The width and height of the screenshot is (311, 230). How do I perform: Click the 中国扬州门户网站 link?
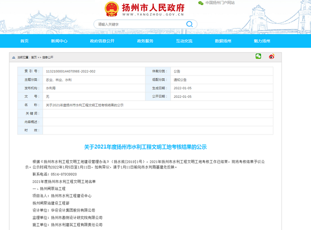[220, 3]
